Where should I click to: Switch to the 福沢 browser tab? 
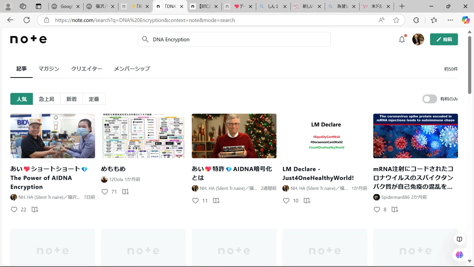tap(100, 6)
